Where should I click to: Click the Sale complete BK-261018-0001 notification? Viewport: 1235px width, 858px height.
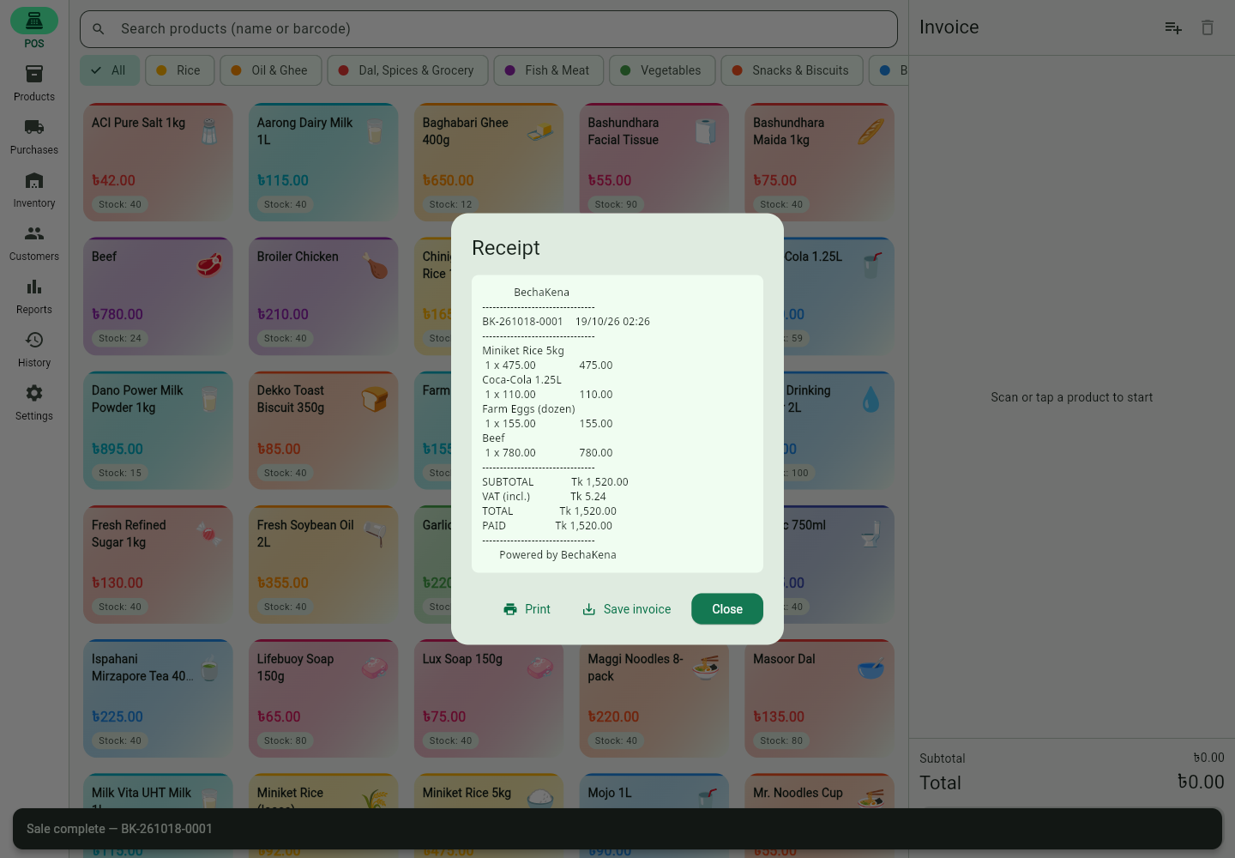coord(617,829)
